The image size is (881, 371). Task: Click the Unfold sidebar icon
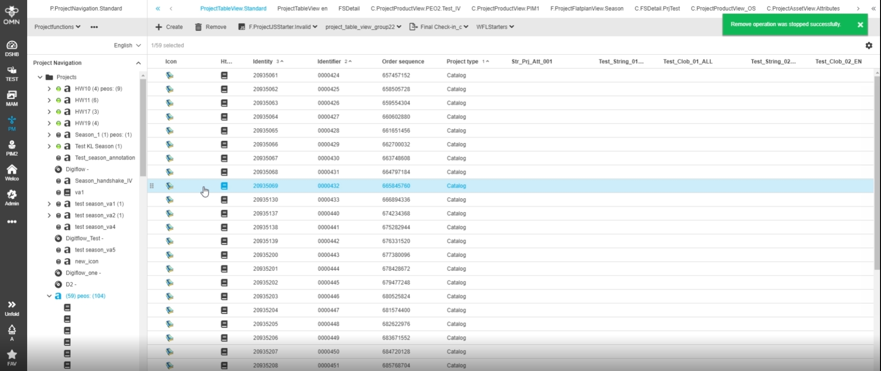point(12,308)
